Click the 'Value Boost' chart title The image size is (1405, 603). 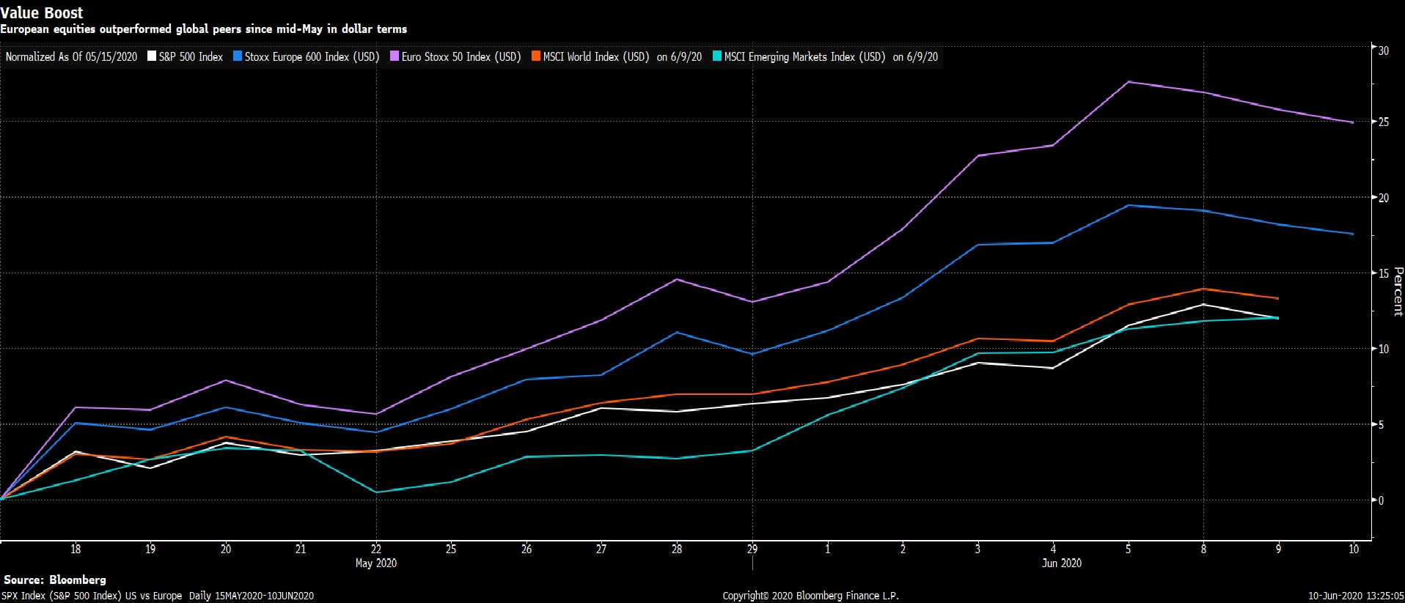pos(42,12)
